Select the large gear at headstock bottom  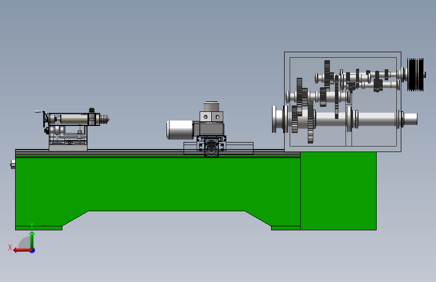coord(310,122)
